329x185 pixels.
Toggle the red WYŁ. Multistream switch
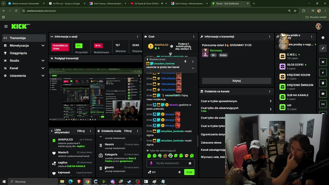98,45
